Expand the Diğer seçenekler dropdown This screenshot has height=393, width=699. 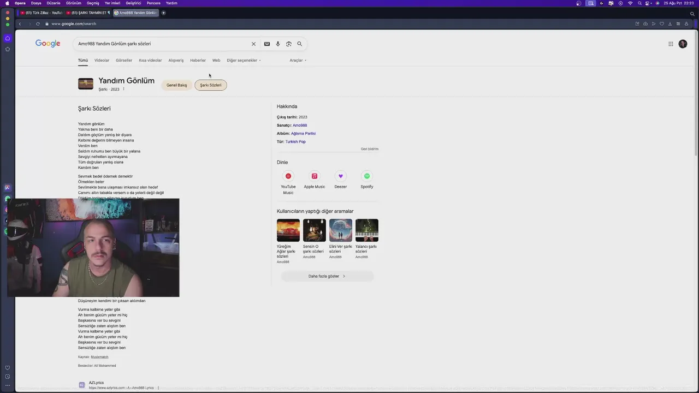coord(244,60)
